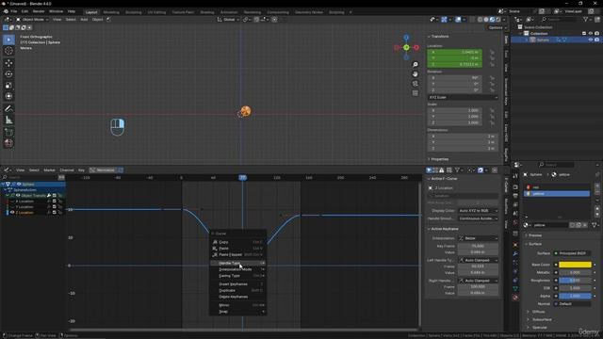
Task: Select the Measure ruler tool
Action: point(8,121)
